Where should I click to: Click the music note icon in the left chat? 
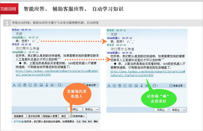point(47,85)
